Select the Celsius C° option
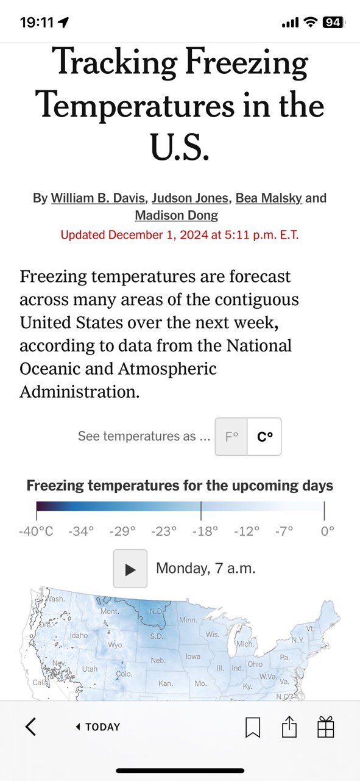The height and width of the screenshot is (781, 360). click(265, 437)
